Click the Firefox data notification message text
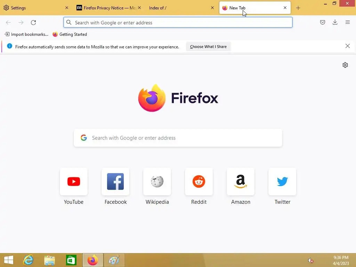The width and height of the screenshot is (356, 267). coord(97,47)
